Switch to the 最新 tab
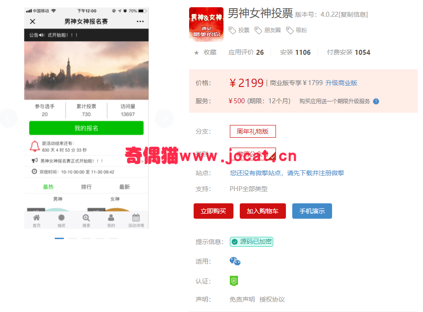Screen dimensions: 423x312 point(124,187)
